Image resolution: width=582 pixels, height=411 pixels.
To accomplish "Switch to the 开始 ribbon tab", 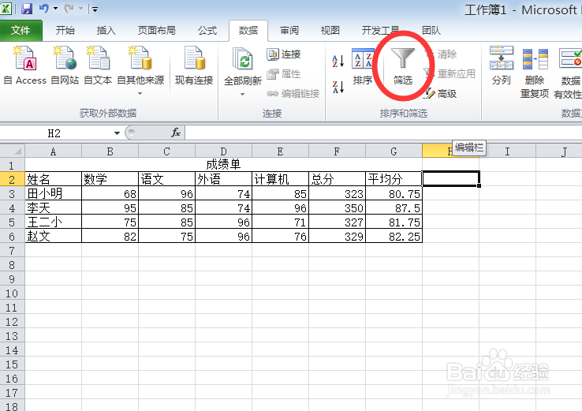I will (65, 31).
